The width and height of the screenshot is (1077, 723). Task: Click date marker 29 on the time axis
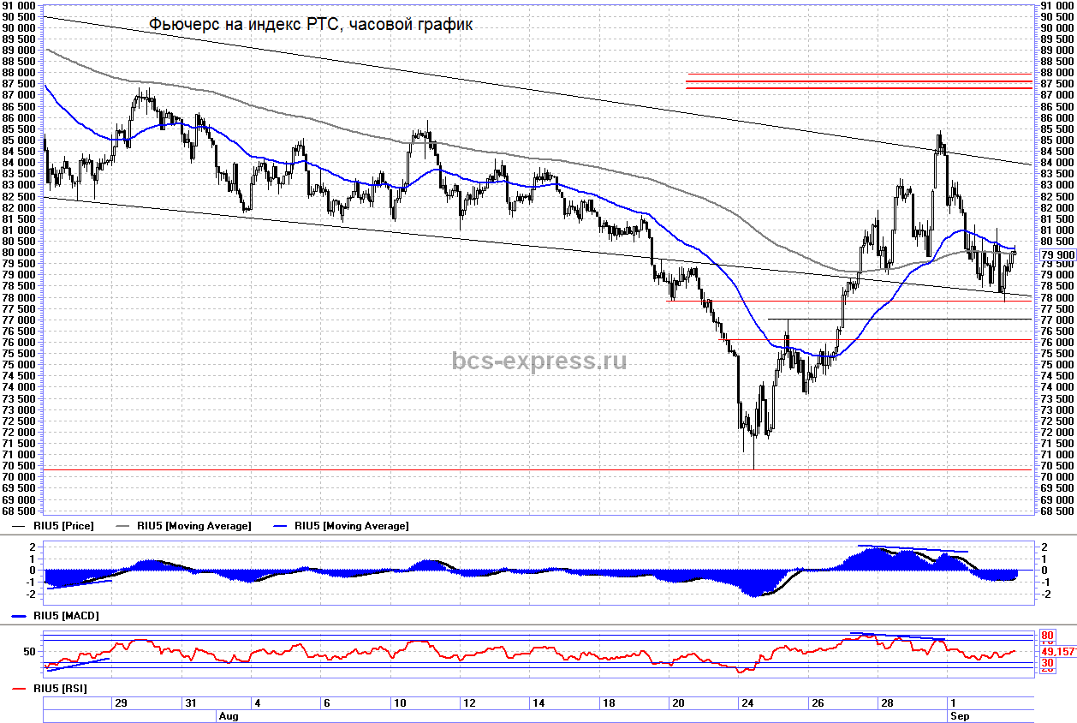point(121,703)
